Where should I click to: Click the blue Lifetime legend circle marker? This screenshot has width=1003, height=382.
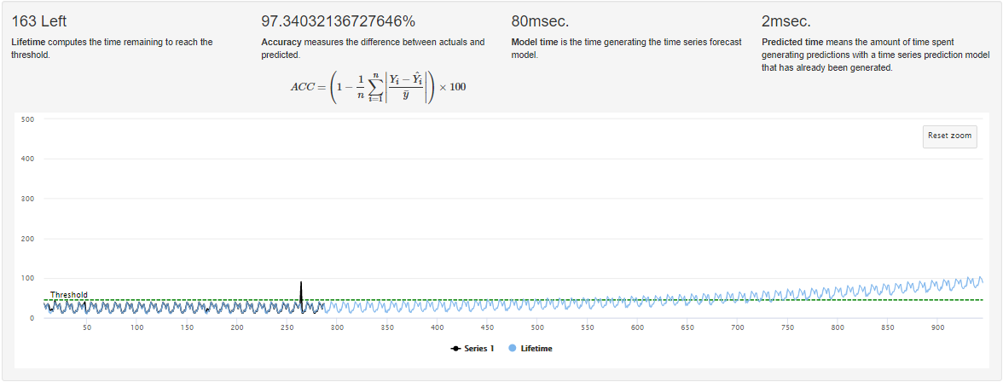coord(513,349)
